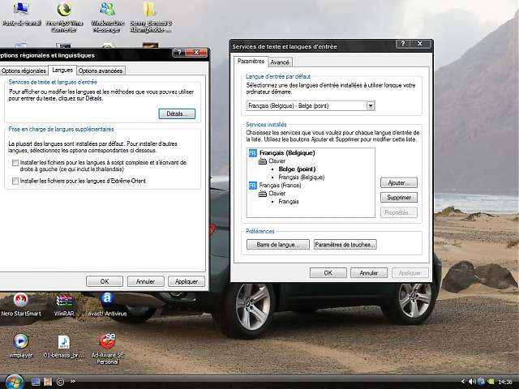The height and width of the screenshot is (389, 519).
Task: Click the help question mark in Services de texte
Action: point(403,44)
